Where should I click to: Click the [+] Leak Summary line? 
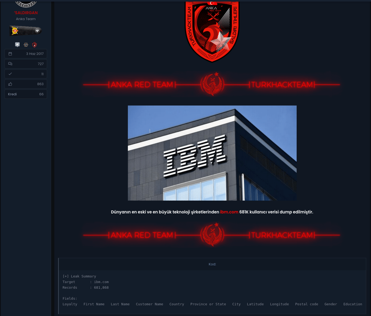coord(79,276)
